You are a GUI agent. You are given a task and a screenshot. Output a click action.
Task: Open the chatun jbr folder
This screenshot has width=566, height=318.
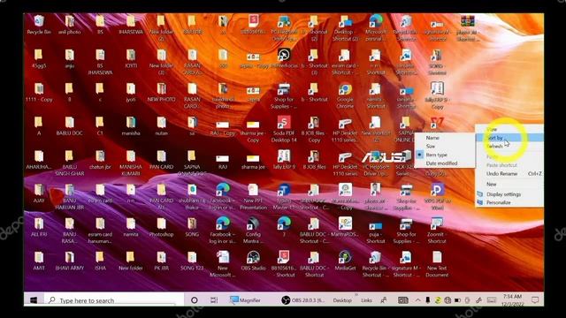(x=100, y=161)
